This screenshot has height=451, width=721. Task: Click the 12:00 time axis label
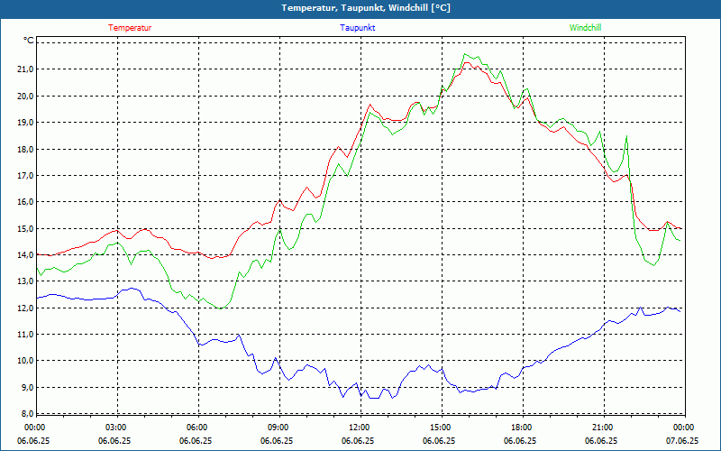tap(359, 428)
